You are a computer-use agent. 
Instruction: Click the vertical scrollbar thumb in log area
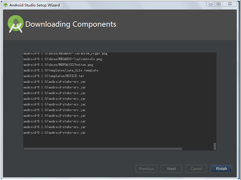point(215,146)
